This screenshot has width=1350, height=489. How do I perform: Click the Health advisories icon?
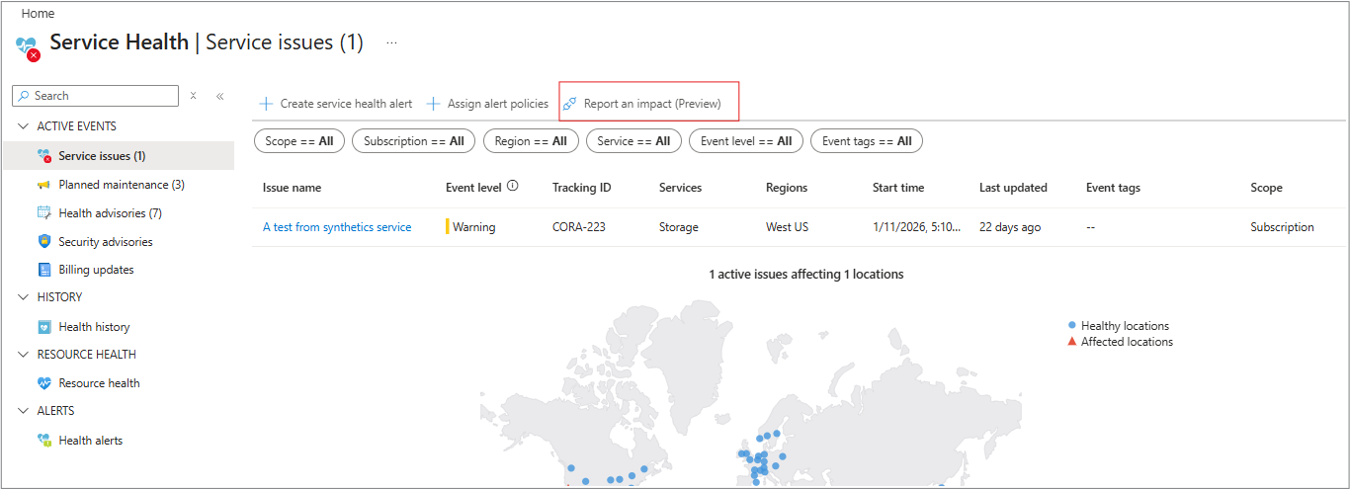43,213
